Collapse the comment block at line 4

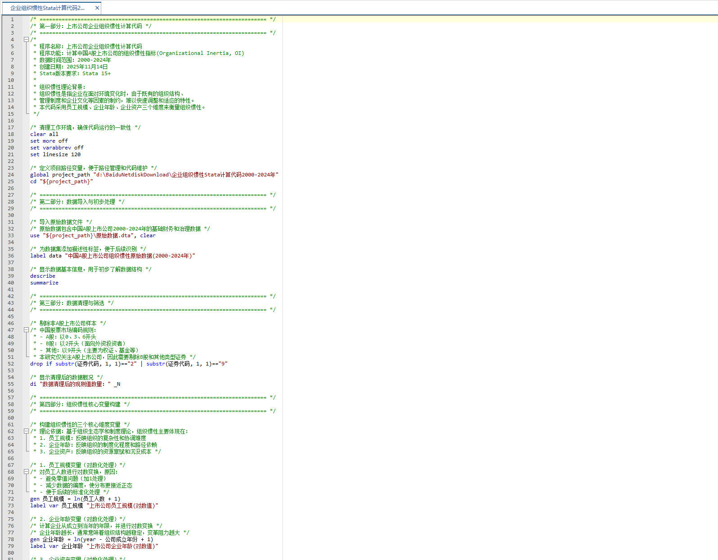coord(26,40)
